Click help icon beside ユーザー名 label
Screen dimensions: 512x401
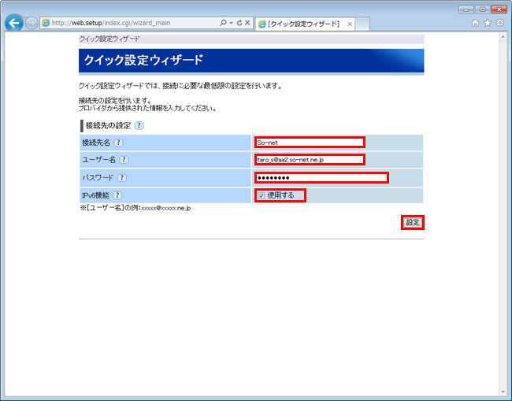123,160
